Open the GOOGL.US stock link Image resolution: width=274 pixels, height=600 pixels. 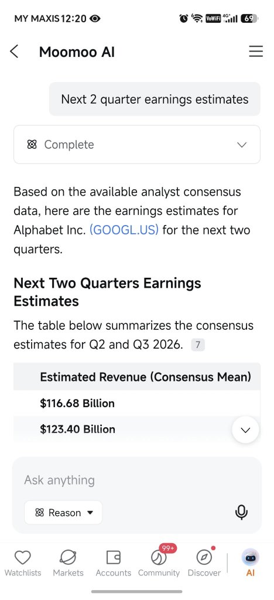point(124,230)
